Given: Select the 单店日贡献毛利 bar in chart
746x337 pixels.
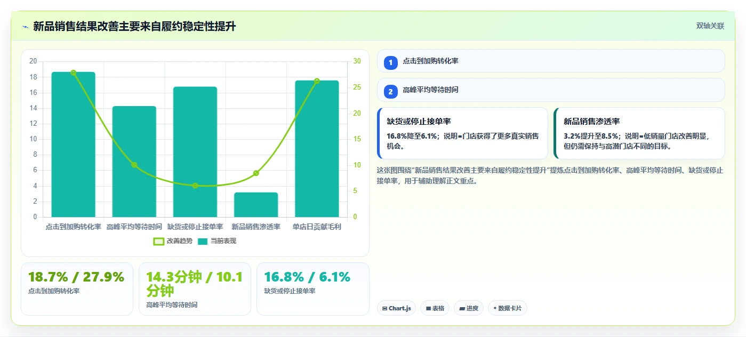Looking at the screenshot, I should point(317,149).
